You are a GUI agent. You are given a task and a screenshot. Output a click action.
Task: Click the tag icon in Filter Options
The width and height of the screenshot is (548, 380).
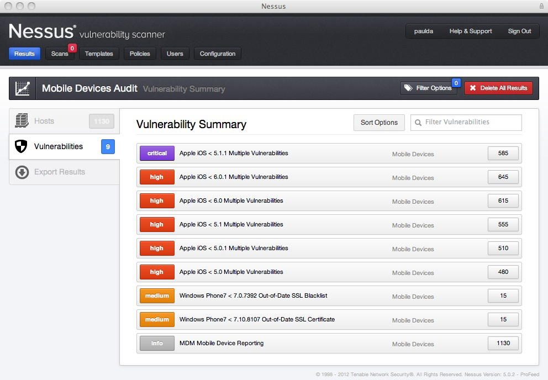[408, 88]
